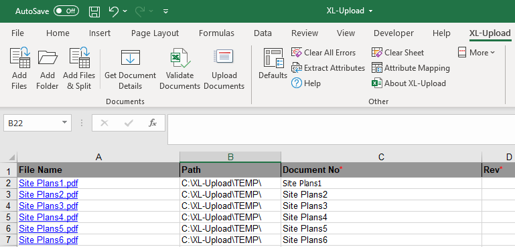Click Get Document Details icon
This screenshot has height=247, width=515.
pos(131,57)
